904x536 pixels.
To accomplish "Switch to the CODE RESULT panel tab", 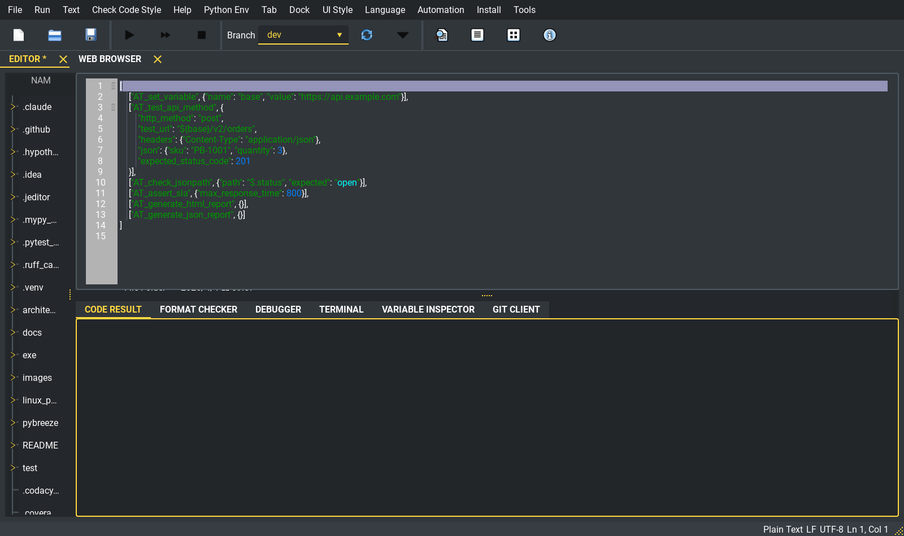I will tap(113, 309).
